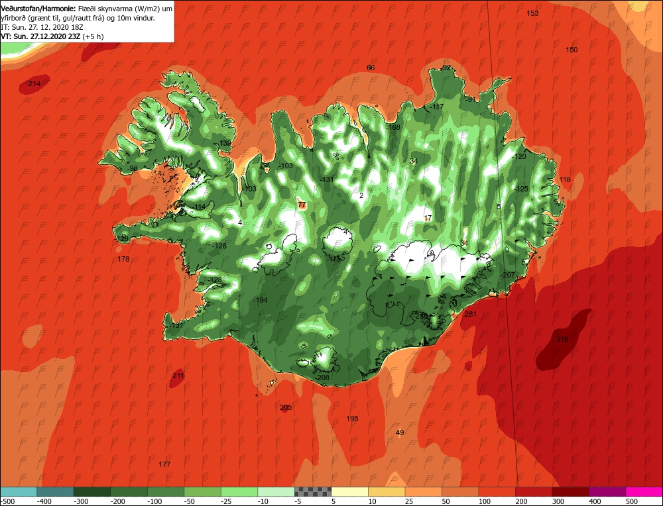The image size is (663, 506).
Task: Click the -208 value on the south coast
Action: (x=323, y=378)
